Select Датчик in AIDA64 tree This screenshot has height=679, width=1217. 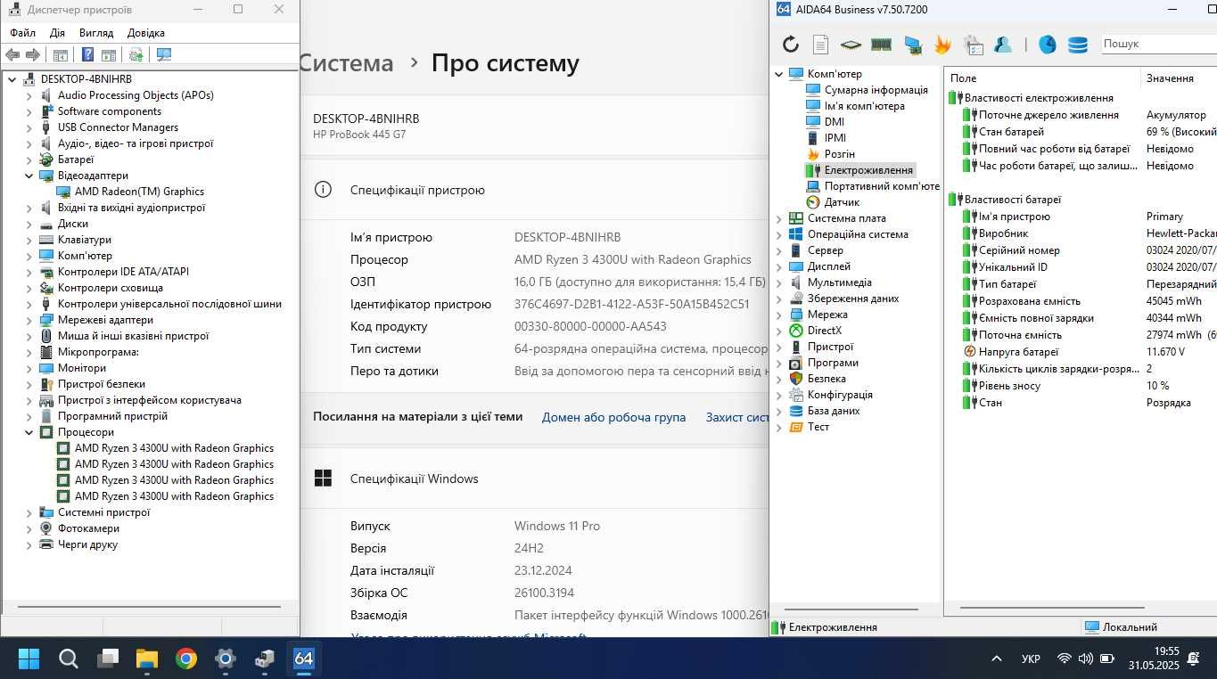tap(842, 202)
